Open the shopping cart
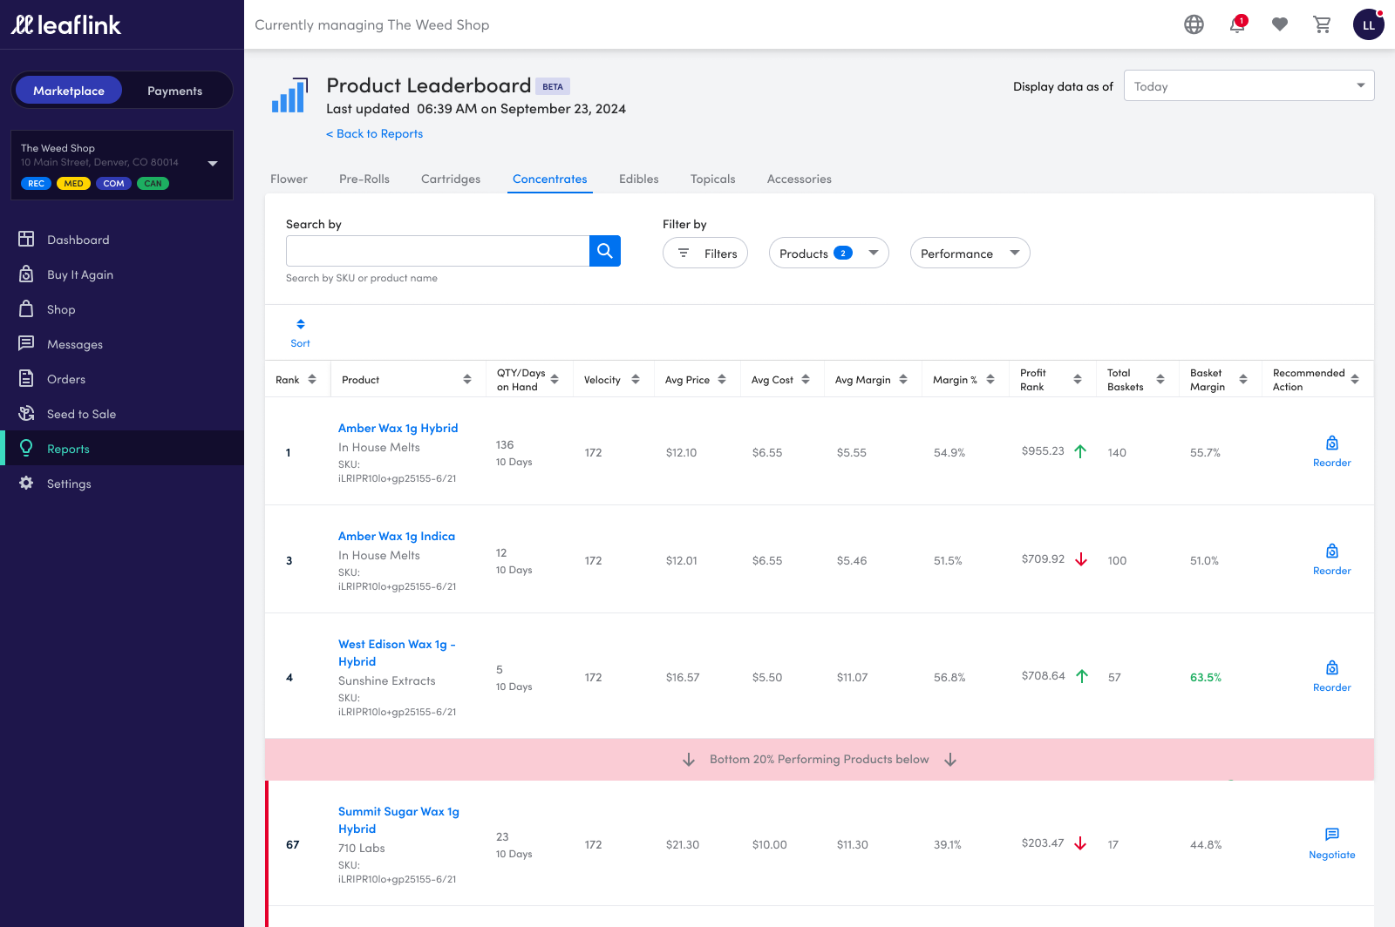The image size is (1395, 927). (1322, 25)
